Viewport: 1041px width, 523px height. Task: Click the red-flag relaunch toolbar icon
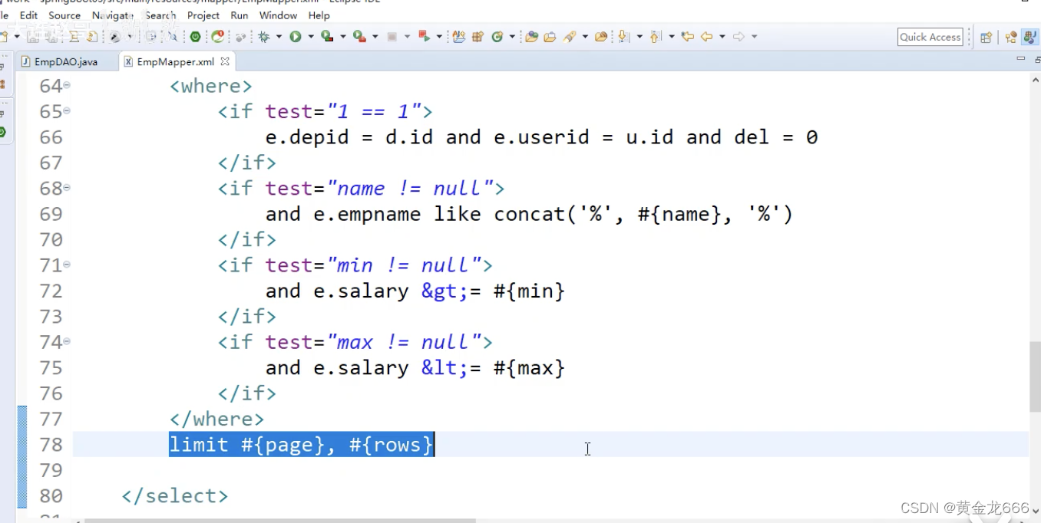pyautogui.click(x=423, y=37)
